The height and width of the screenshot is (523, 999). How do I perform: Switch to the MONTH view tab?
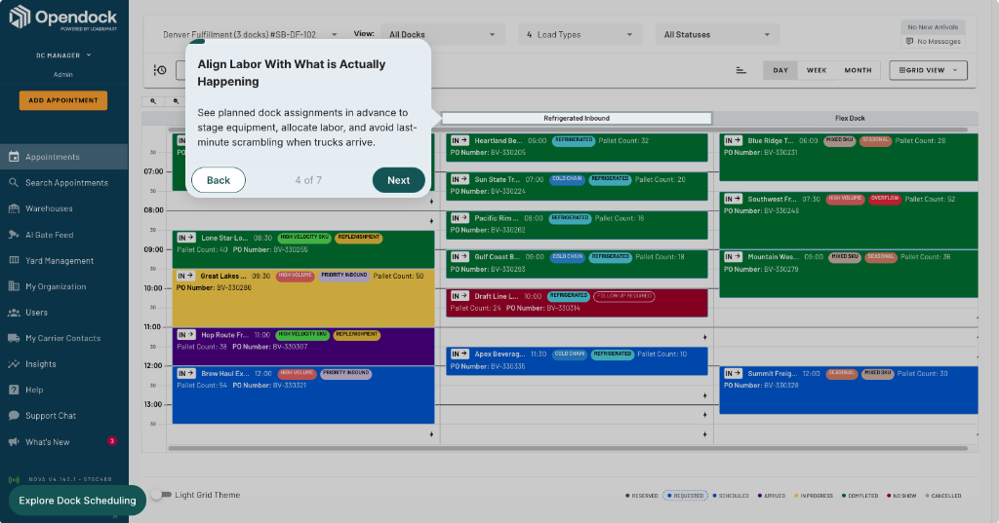click(858, 70)
